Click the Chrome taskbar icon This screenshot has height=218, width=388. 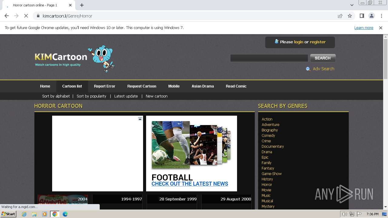pyautogui.click(x=55, y=214)
